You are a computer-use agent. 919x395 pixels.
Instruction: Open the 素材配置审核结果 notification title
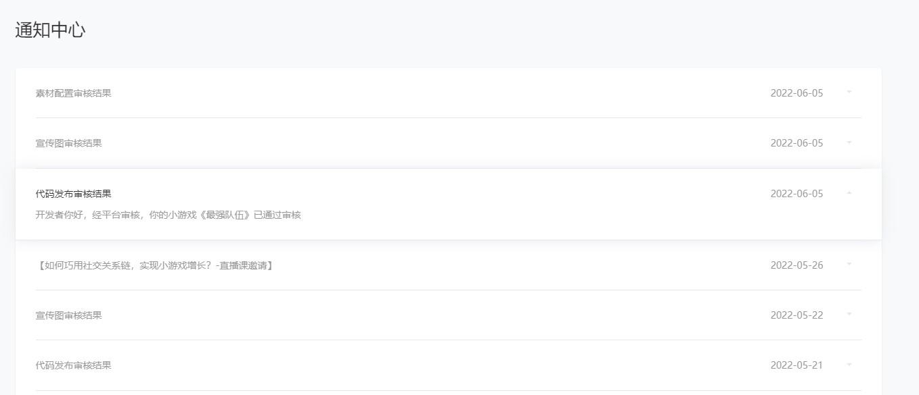[x=73, y=93]
